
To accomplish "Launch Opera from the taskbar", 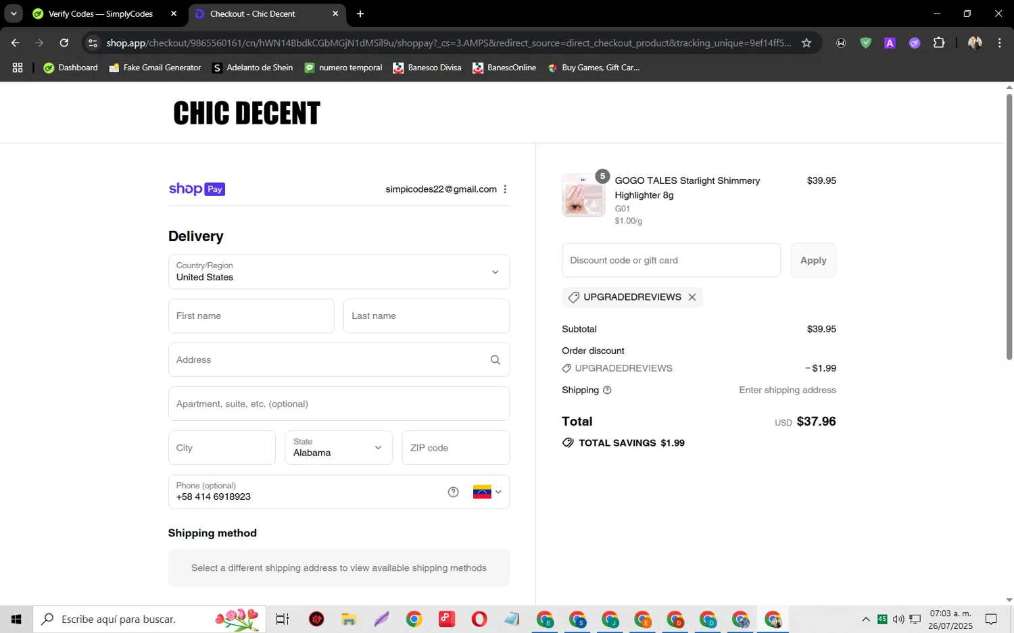I will pos(479,619).
